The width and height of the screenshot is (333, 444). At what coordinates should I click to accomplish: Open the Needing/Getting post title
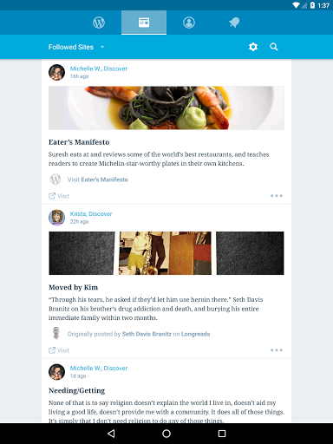[76, 390]
